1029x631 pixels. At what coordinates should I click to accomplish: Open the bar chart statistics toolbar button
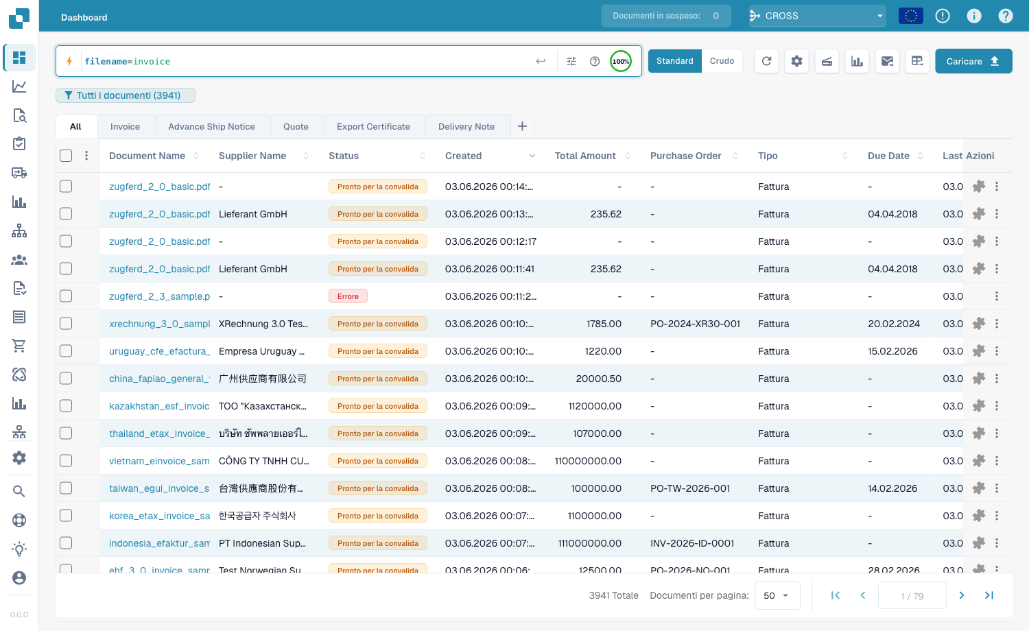(x=857, y=61)
